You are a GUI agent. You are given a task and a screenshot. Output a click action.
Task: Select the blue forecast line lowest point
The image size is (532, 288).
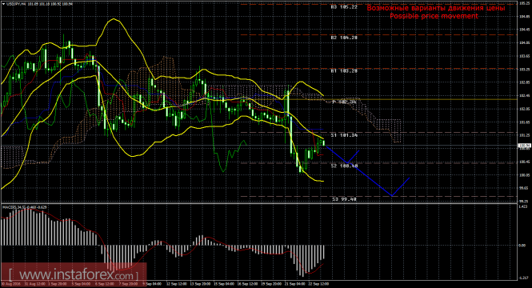tap(392, 196)
